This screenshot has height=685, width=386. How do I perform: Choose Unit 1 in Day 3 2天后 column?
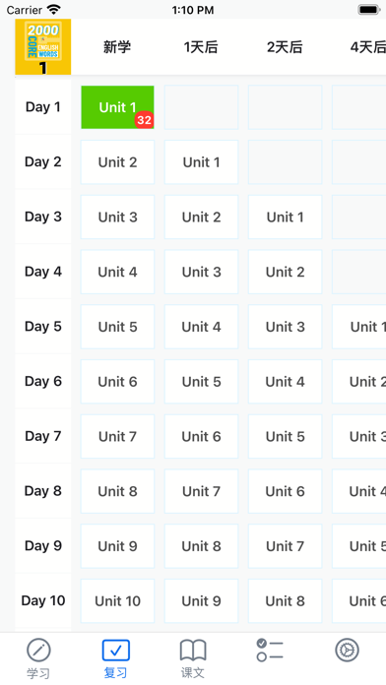coord(285,218)
